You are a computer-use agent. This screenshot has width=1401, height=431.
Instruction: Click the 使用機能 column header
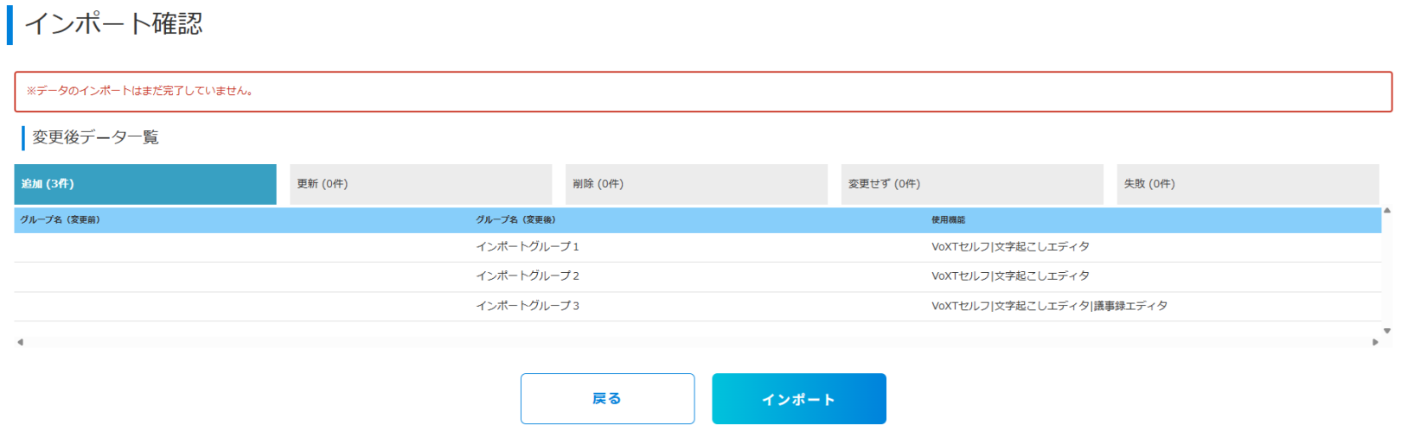pos(949,220)
